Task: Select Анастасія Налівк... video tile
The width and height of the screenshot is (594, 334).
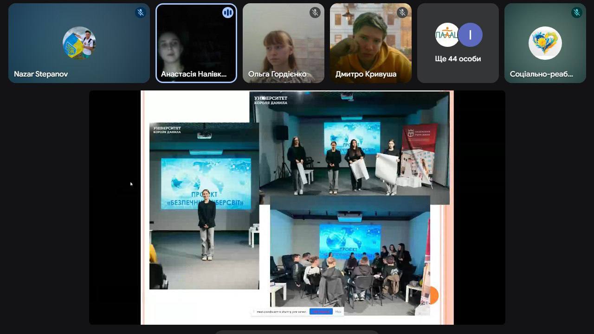Action: click(196, 44)
